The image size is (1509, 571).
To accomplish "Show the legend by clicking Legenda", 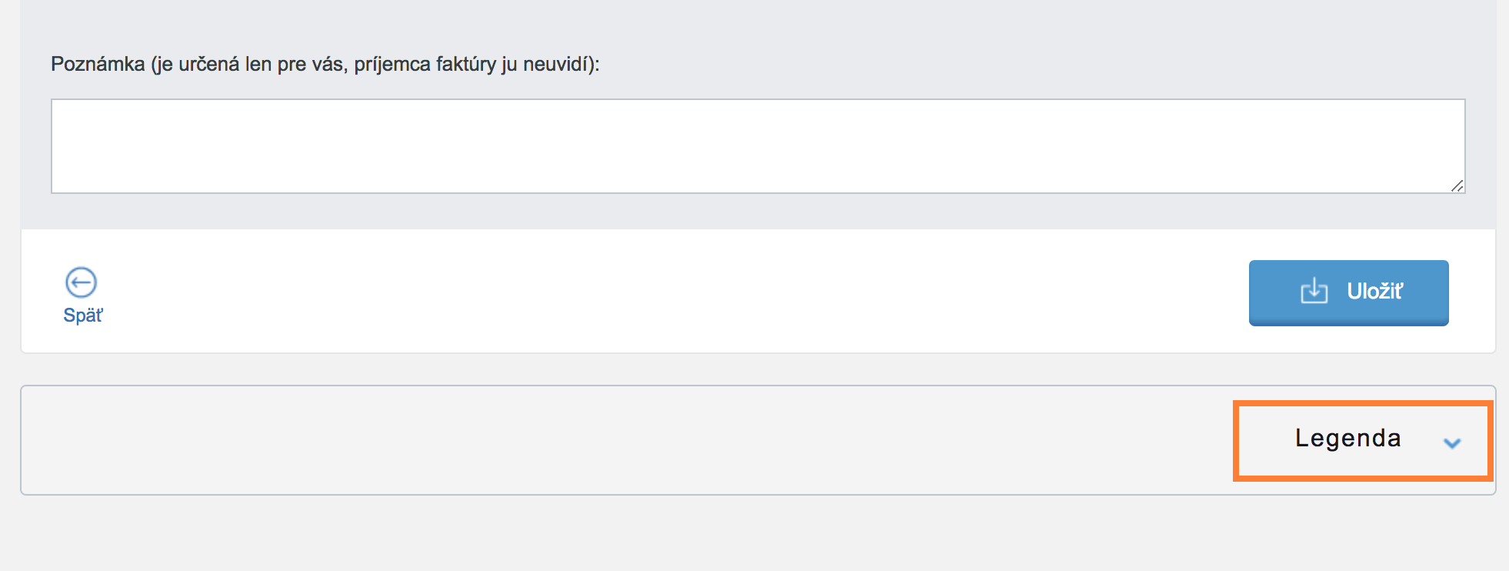I will coord(1347,438).
